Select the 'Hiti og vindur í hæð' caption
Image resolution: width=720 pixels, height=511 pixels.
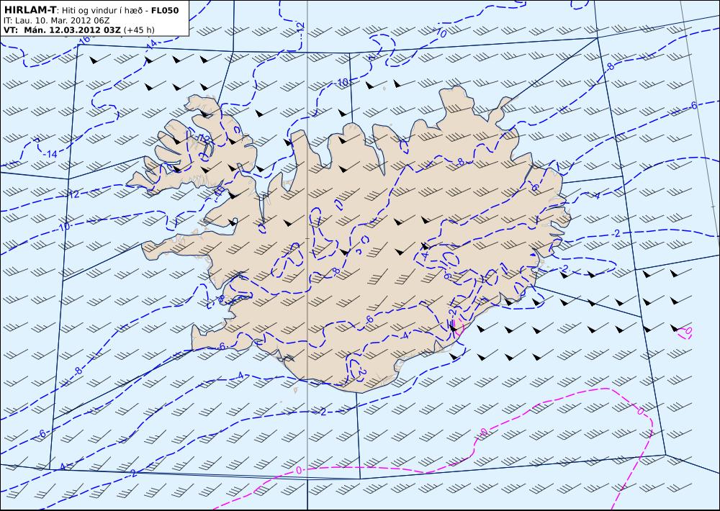coord(101,11)
